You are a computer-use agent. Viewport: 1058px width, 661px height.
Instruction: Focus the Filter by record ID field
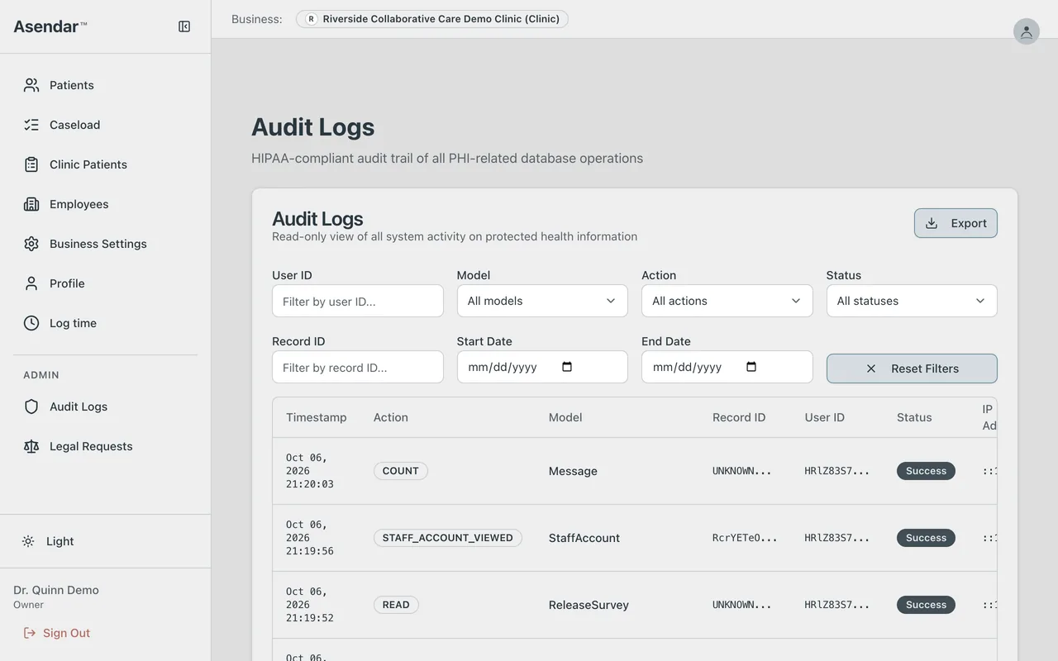(x=358, y=368)
